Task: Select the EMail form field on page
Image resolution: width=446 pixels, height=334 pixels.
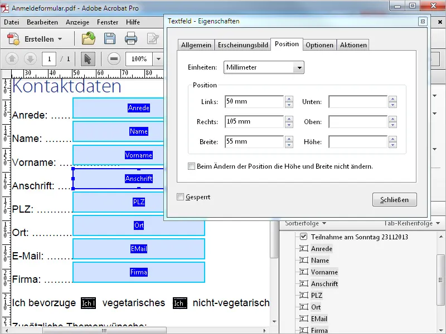Action: click(x=139, y=249)
